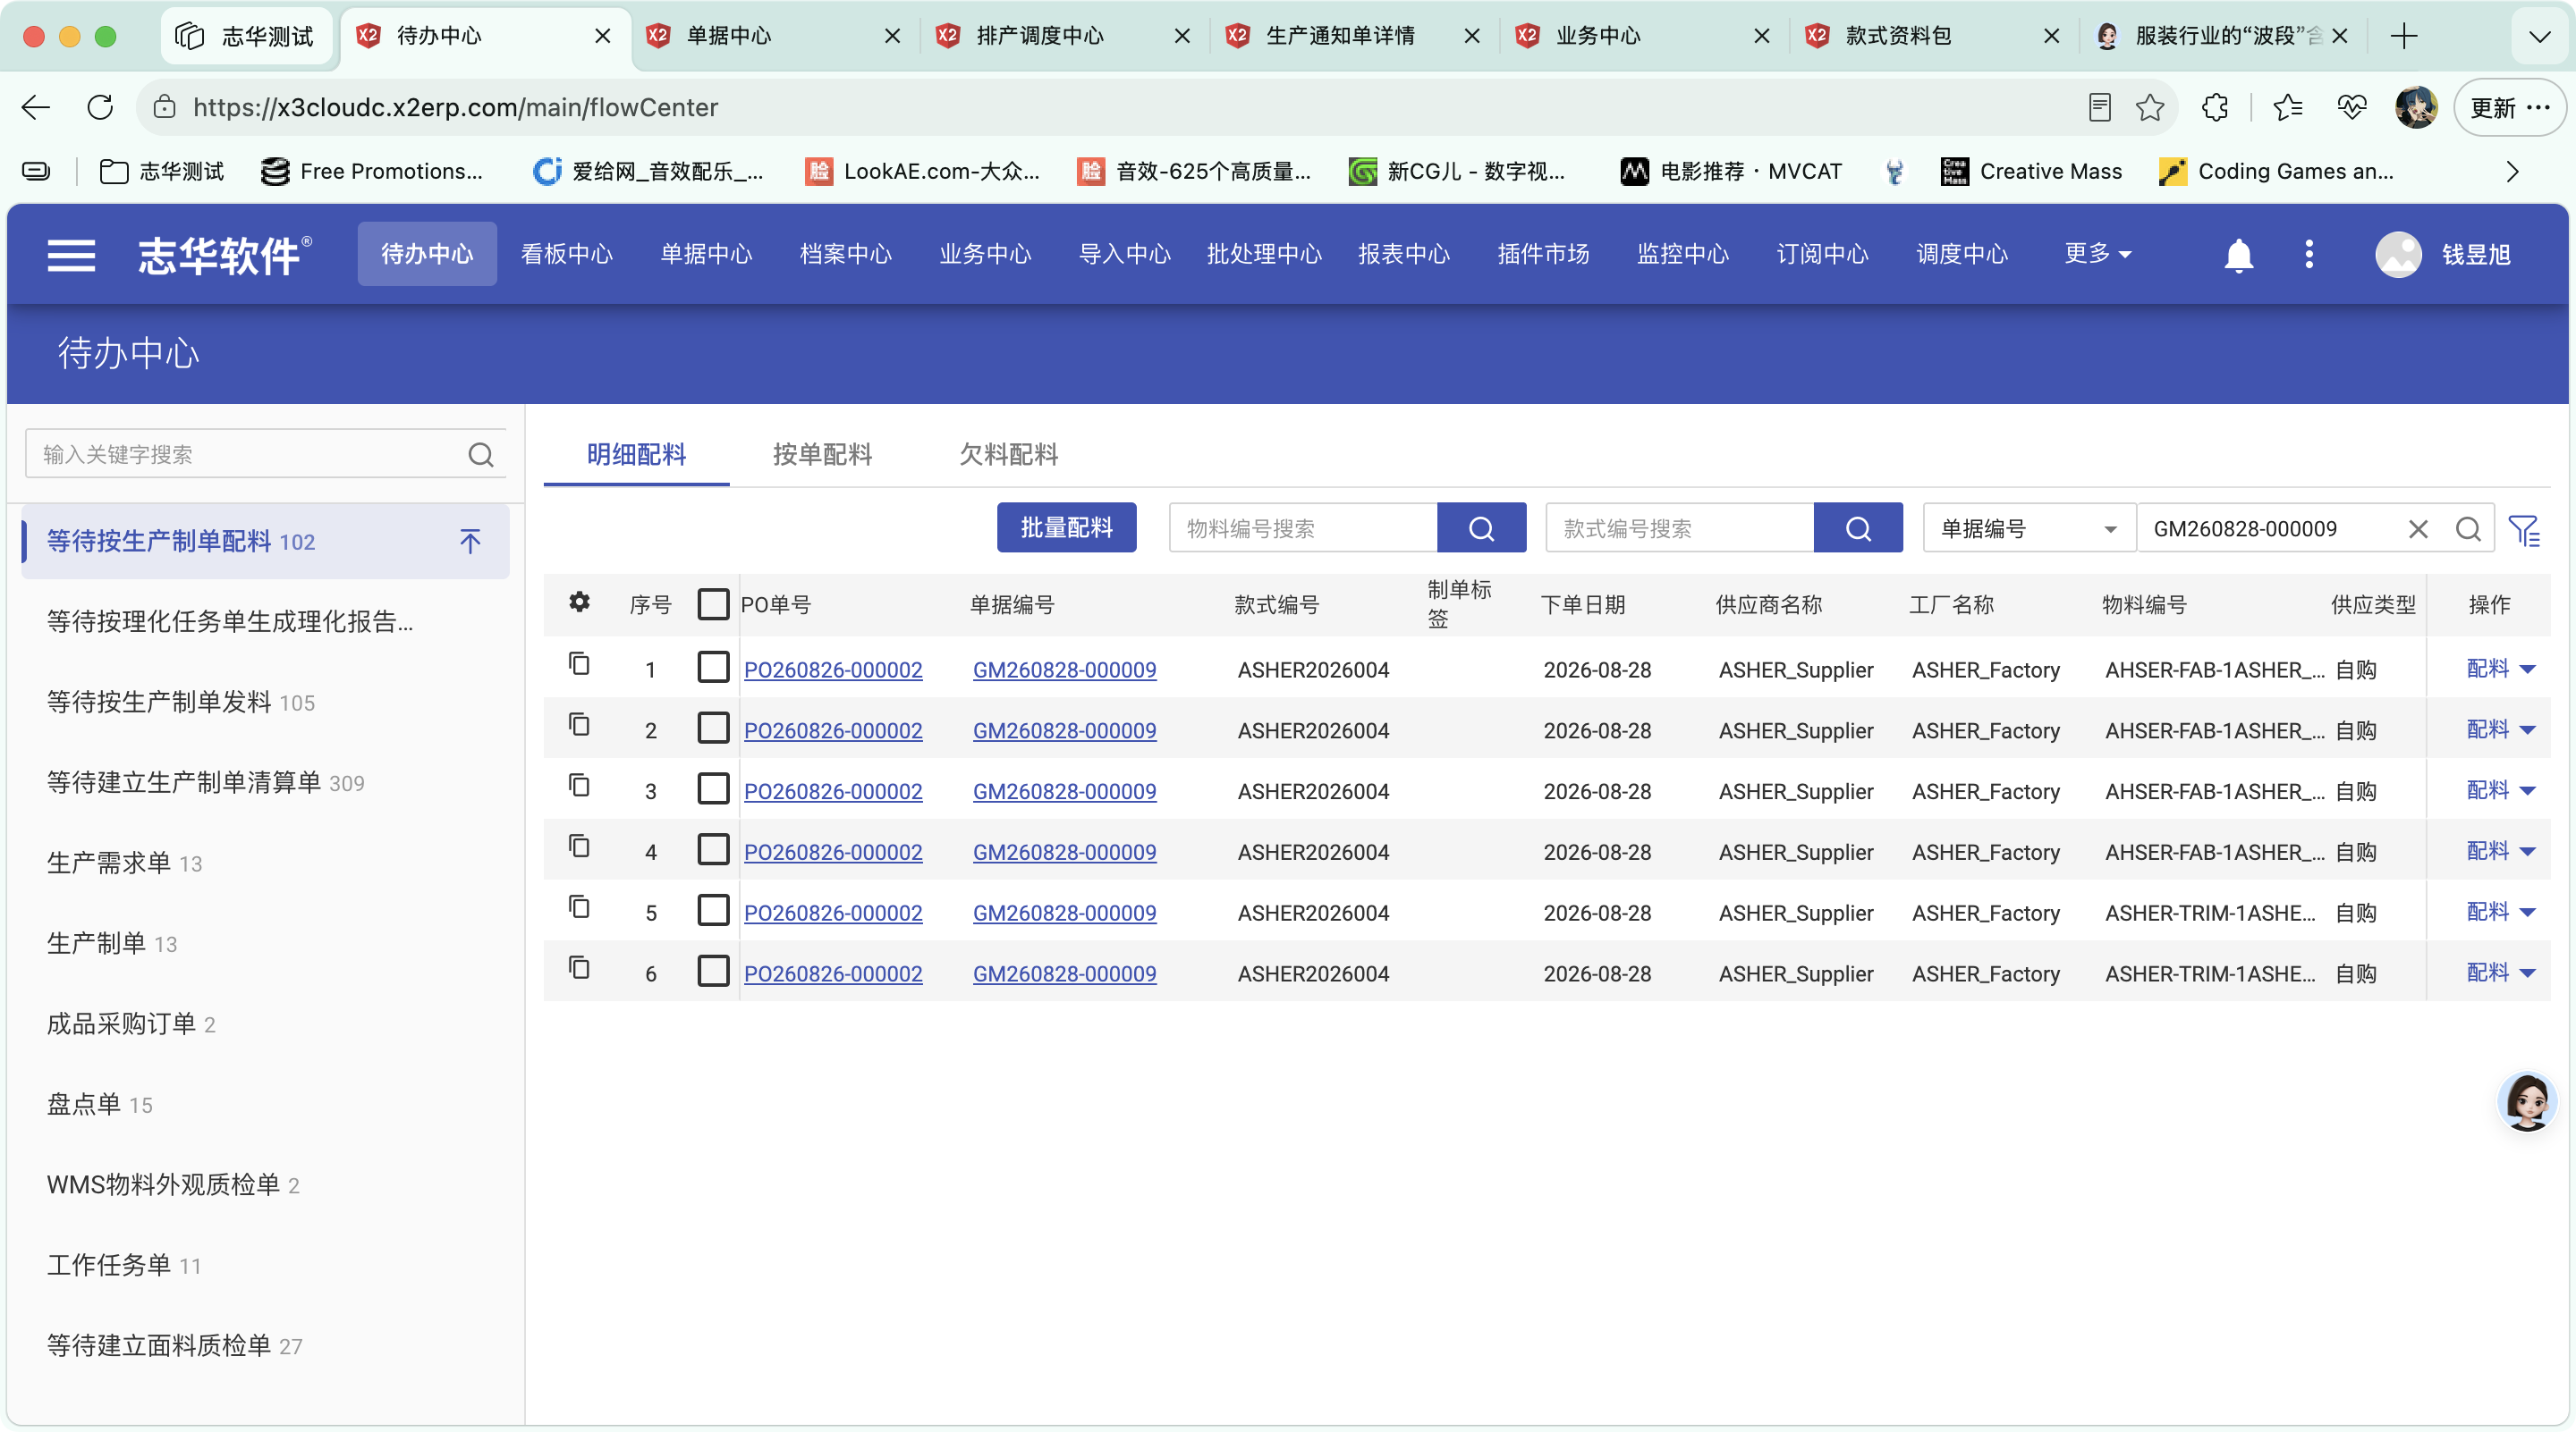Check the box for row 5
The height and width of the screenshot is (1432, 2576).
point(713,910)
